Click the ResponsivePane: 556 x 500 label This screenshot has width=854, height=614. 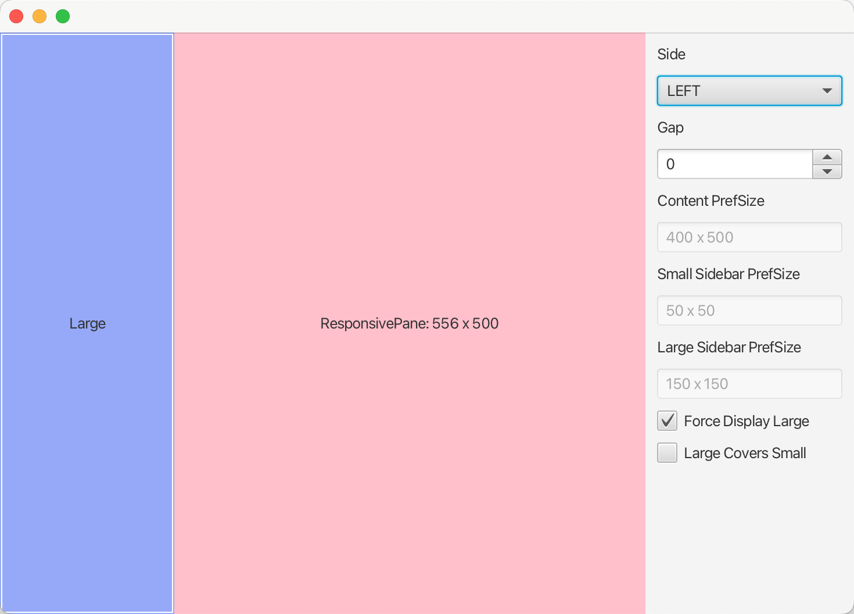(410, 323)
